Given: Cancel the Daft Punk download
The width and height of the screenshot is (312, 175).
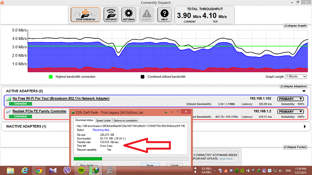Looking at the screenshot, I should click(174, 165).
